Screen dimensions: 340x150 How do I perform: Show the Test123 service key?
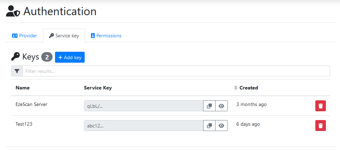(x=221, y=126)
